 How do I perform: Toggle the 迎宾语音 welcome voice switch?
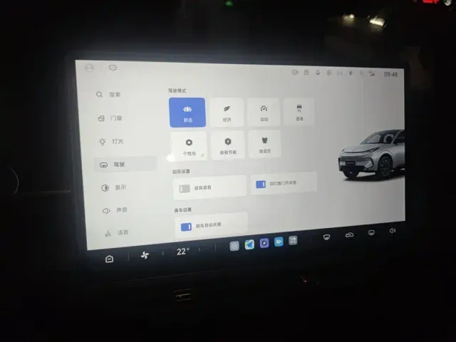[x=185, y=188]
